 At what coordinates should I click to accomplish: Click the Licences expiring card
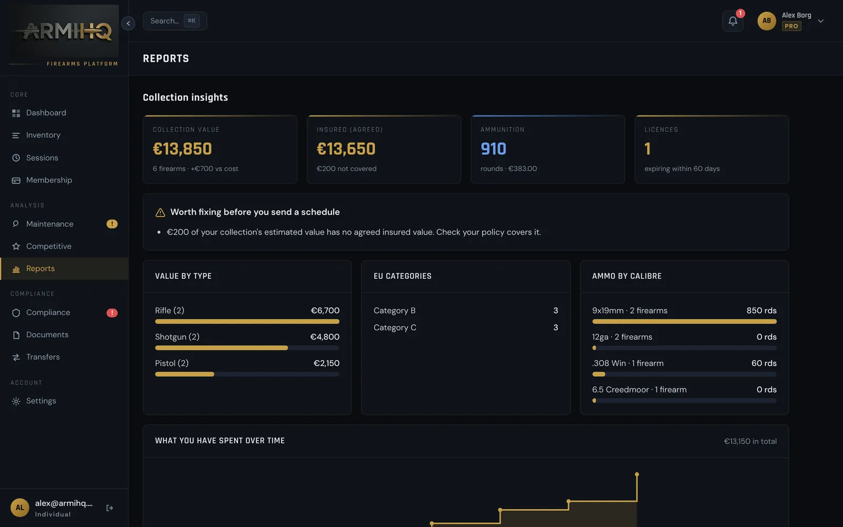click(711, 149)
